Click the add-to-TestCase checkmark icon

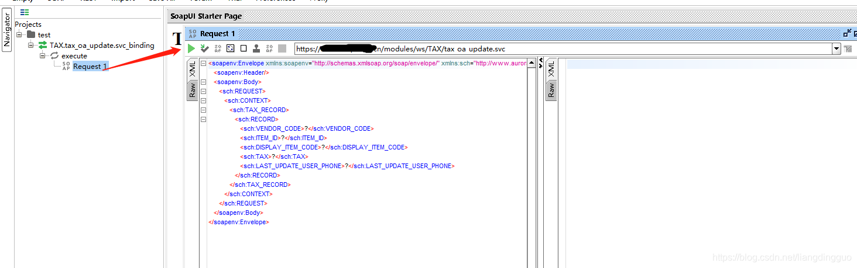[204, 48]
